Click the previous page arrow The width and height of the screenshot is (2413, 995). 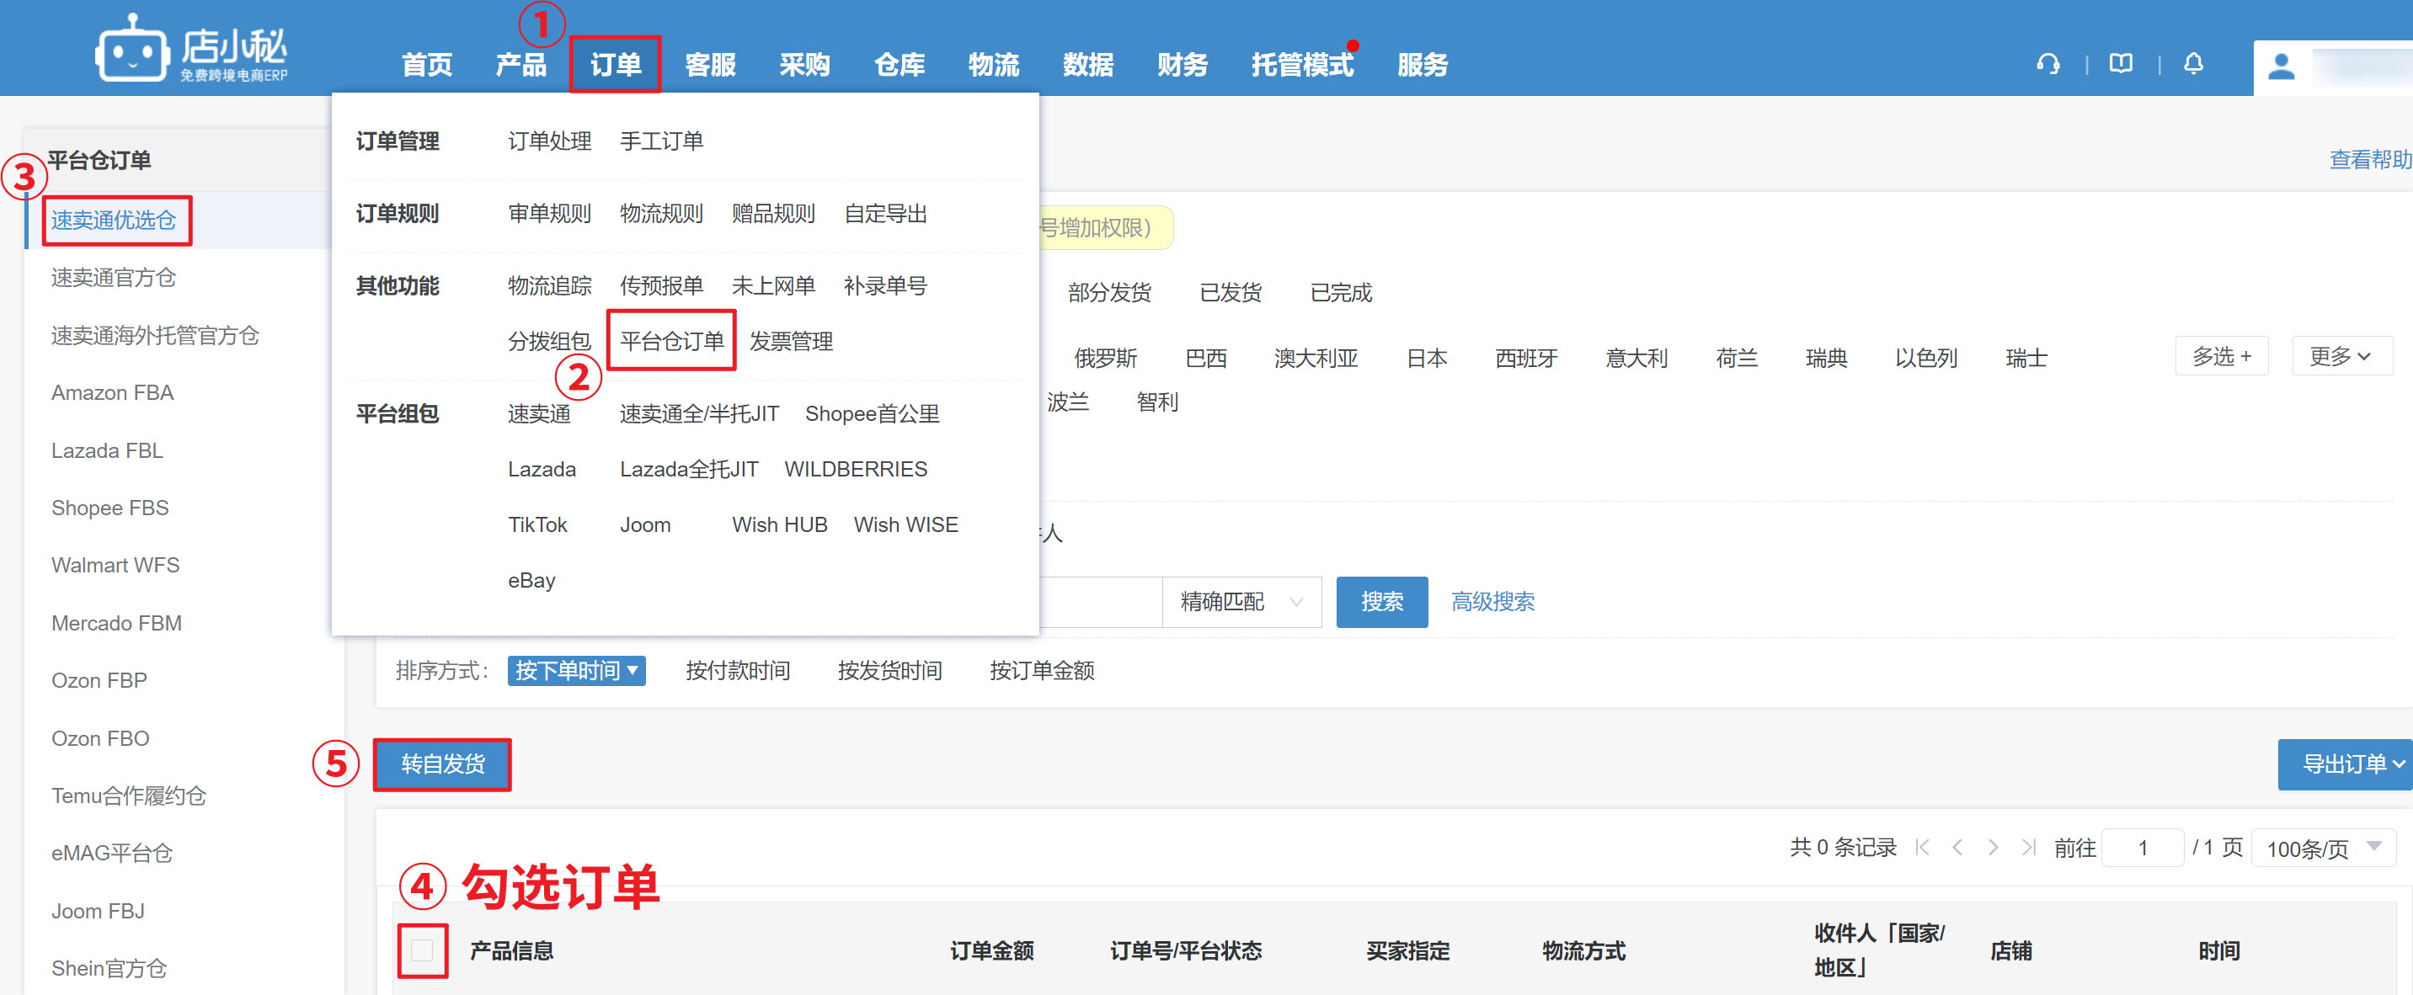tap(1957, 847)
